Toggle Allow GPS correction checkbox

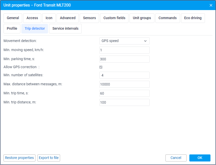(101, 67)
